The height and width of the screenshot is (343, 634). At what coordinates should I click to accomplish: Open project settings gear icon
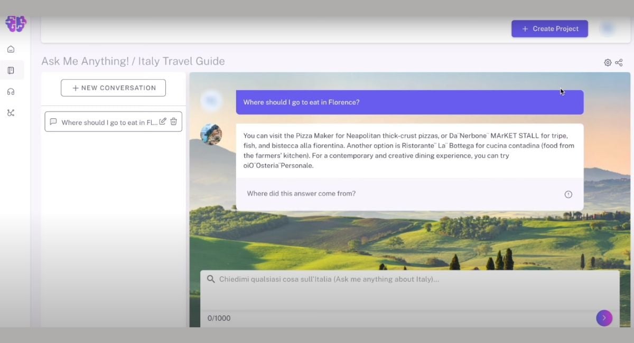click(608, 63)
